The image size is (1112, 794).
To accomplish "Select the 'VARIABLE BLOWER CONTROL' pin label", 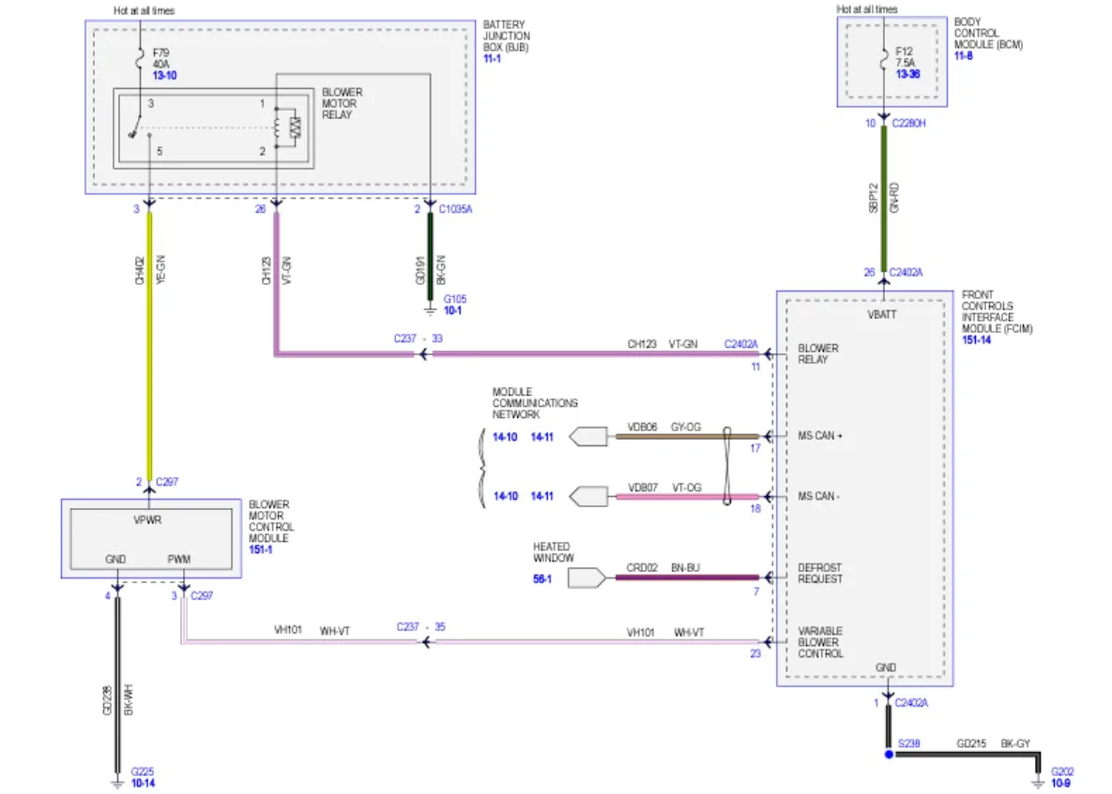I will coord(821,642).
